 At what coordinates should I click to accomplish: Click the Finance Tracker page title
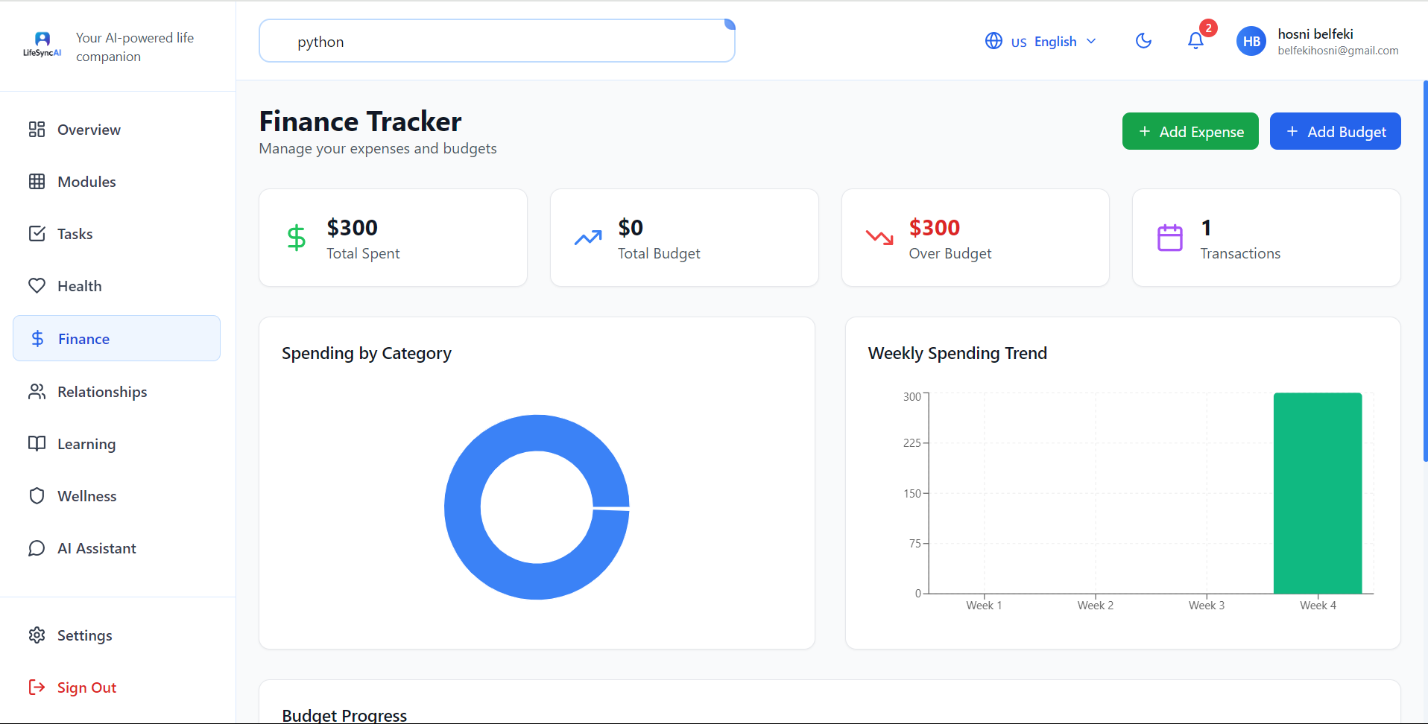tap(360, 121)
